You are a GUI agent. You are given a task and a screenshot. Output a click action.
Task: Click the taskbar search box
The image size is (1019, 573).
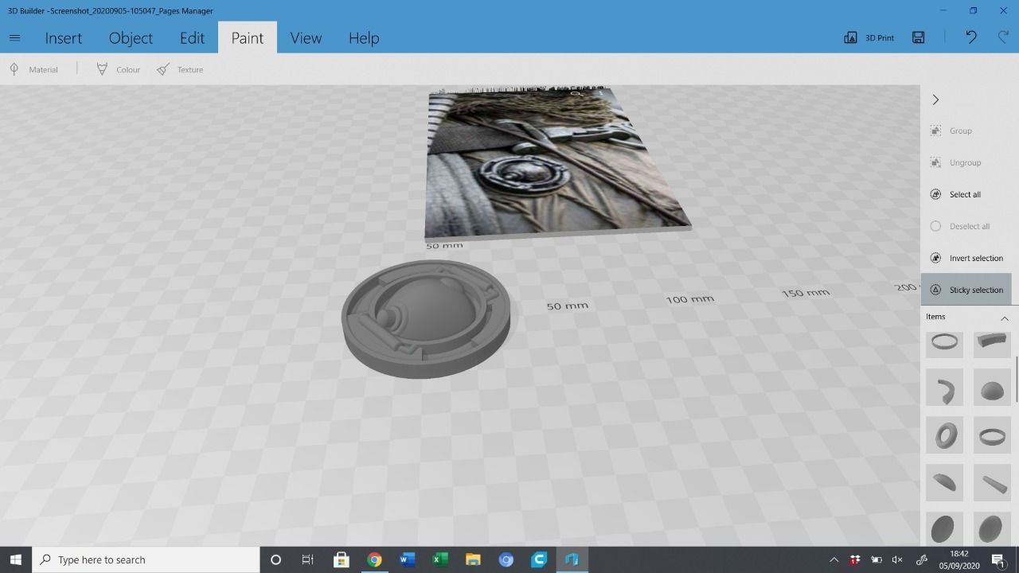146,559
